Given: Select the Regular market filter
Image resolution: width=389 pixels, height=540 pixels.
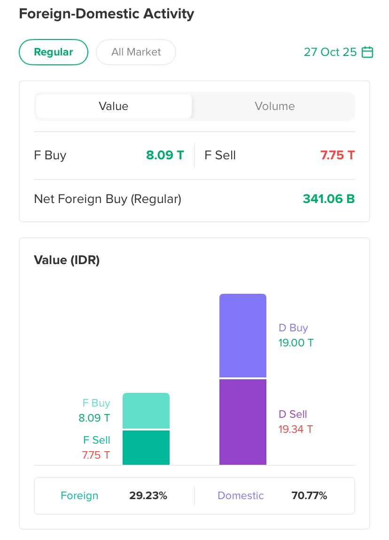Looking at the screenshot, I should [54, 52].
